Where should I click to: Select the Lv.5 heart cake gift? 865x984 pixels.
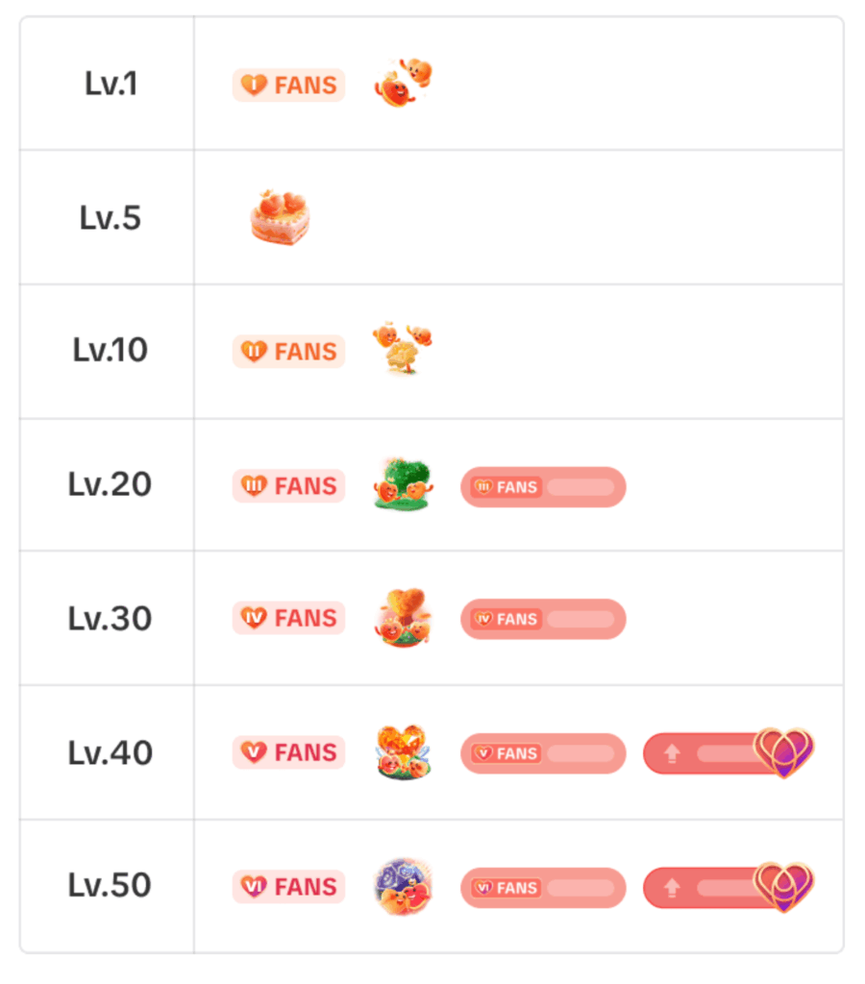click(x=280, y=217)
